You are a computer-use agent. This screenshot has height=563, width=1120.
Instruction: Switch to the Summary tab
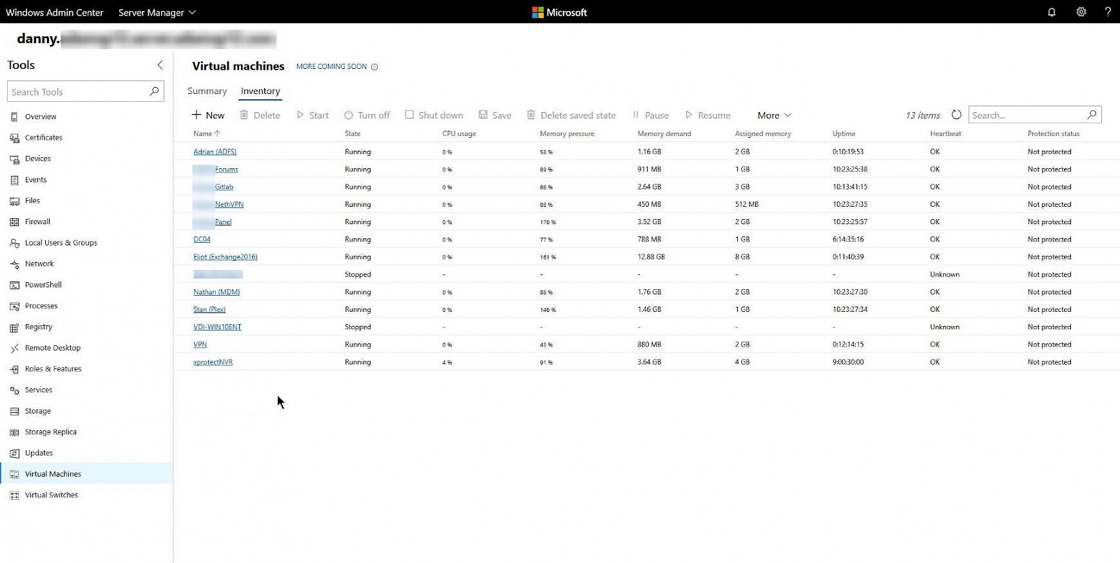click(207, 91)
